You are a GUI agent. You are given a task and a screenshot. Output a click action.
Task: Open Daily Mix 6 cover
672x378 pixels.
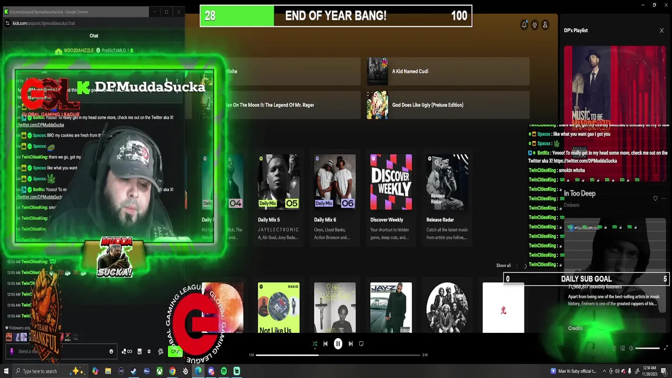pos(334,182)
